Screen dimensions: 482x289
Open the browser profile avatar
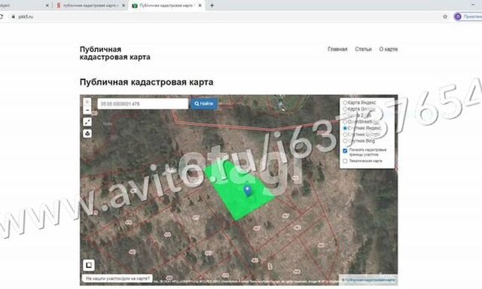(x=458, y=17)
